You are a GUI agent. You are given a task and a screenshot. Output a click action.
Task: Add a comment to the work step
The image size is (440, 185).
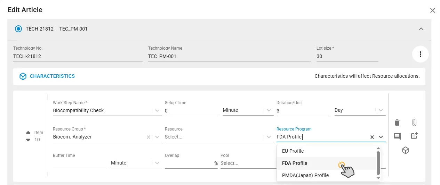tap(397, 136)
